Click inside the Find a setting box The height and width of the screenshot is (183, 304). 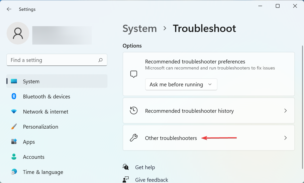(x=50, y=60)
